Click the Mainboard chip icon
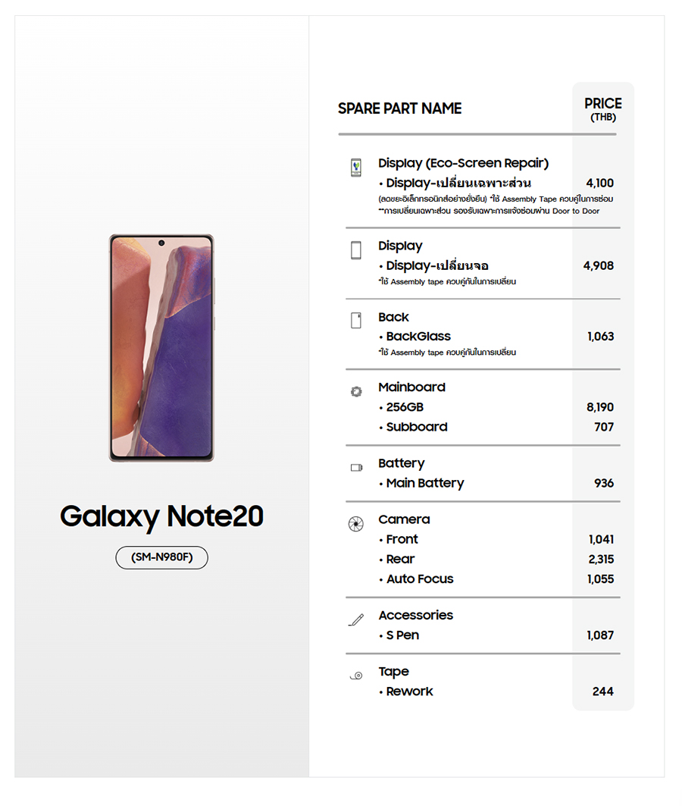 (356, 392)
